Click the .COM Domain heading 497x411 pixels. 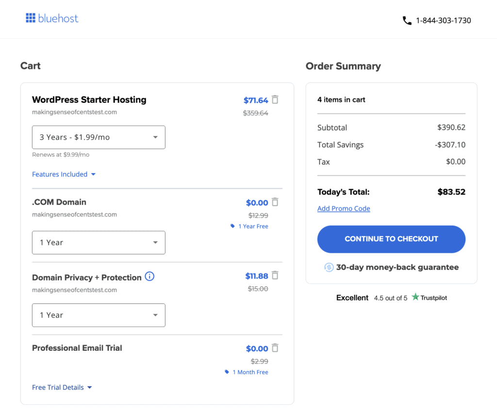click(x=59, y=202)
